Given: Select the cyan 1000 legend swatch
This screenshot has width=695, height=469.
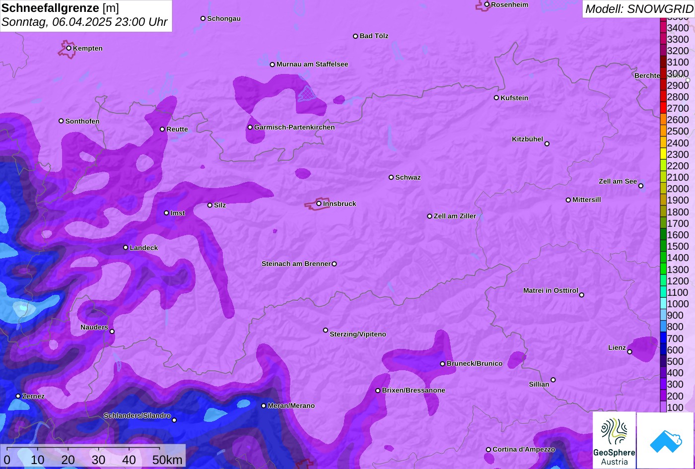Looking at the screenshot, I should pos(663,303).
